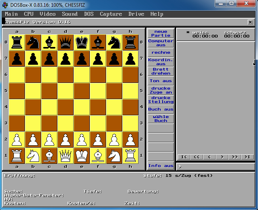Viewport: 258px width, 210px height.
Task: Click the DOSBox-X title bar icon
Action: [5, 5]
